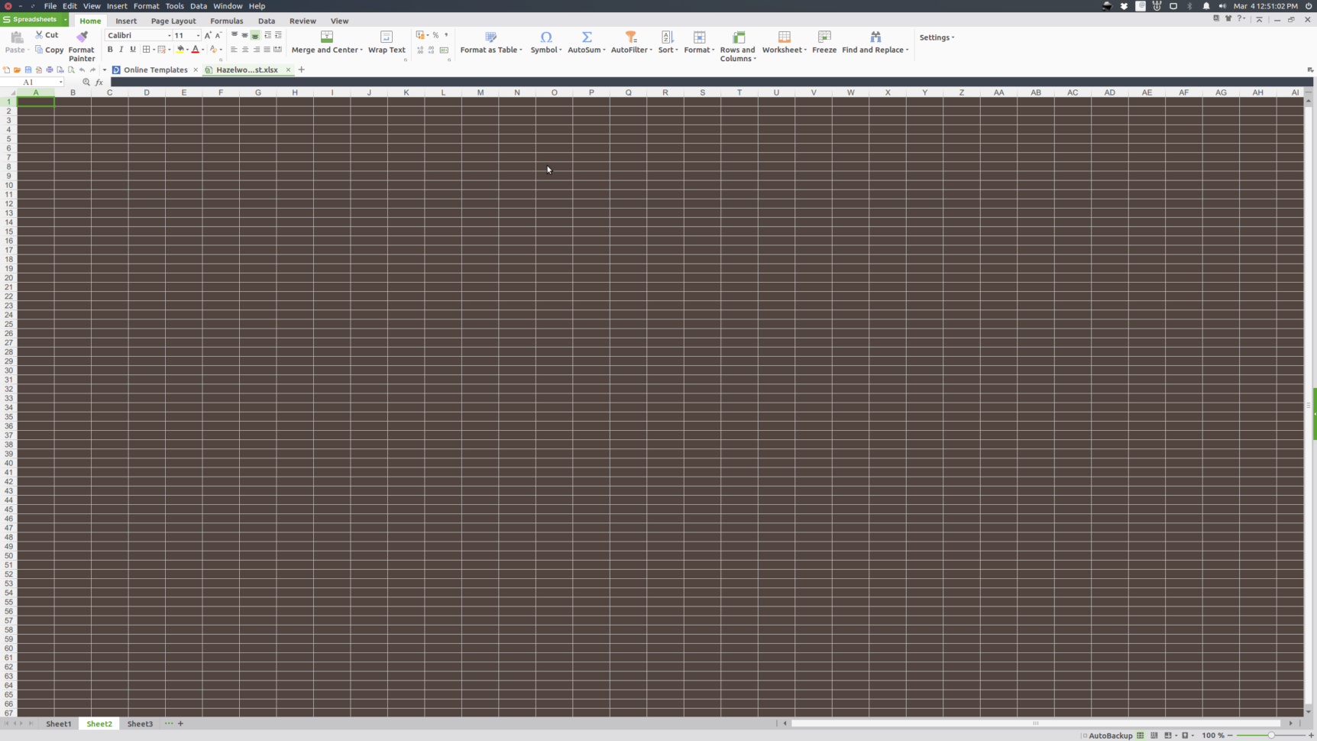Screen dimensions: 1317x741
Task: Select the Format Painter tool
Action: point(81,44)
